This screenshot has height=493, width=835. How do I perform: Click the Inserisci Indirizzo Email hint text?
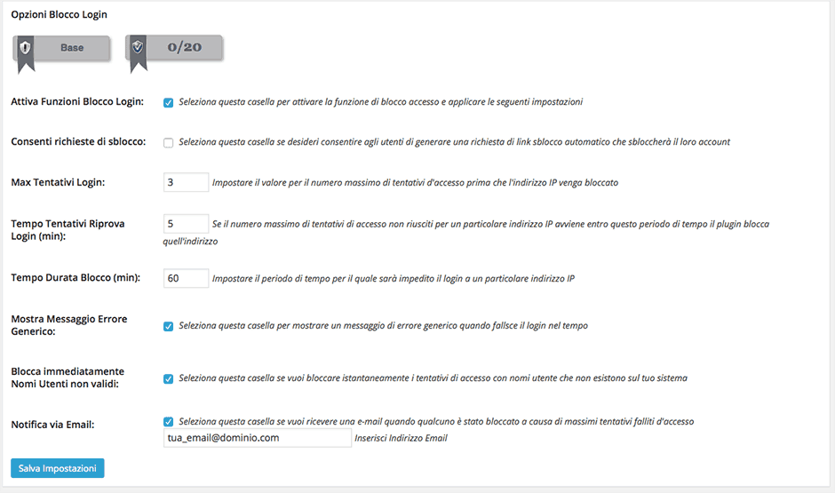click(x=401, y=438)
